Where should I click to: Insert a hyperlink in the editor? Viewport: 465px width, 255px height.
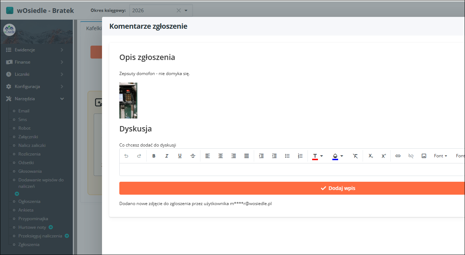pyautogui.click(x=398, y=156)
